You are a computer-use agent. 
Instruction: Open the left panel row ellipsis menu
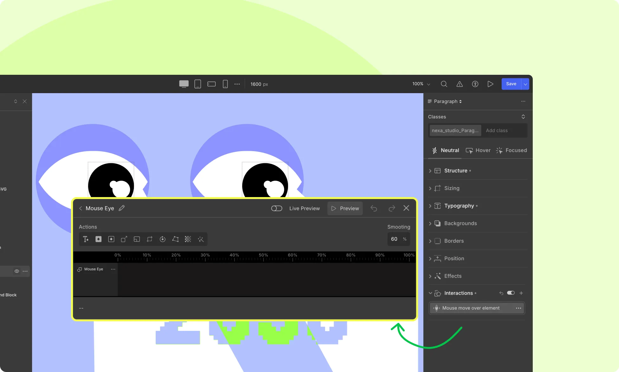25,271
